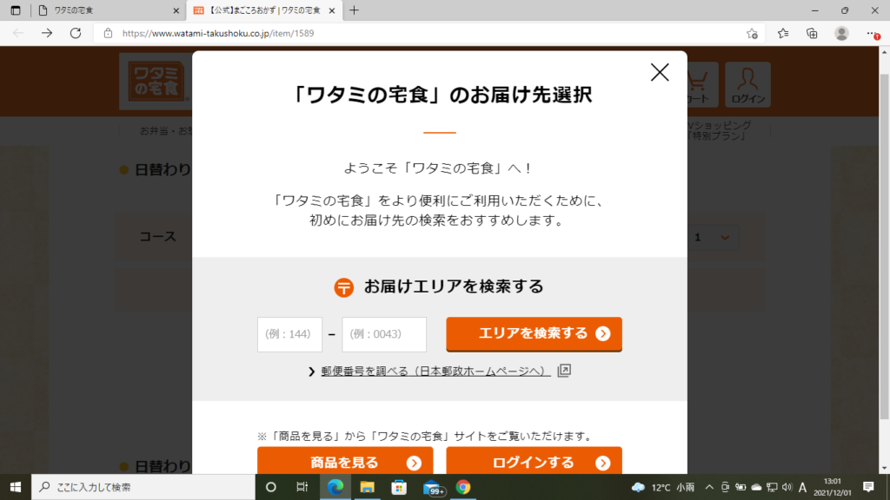The image size is (890, 500).
Task: Open the notification center icon
Action: [x=868, y=487]
